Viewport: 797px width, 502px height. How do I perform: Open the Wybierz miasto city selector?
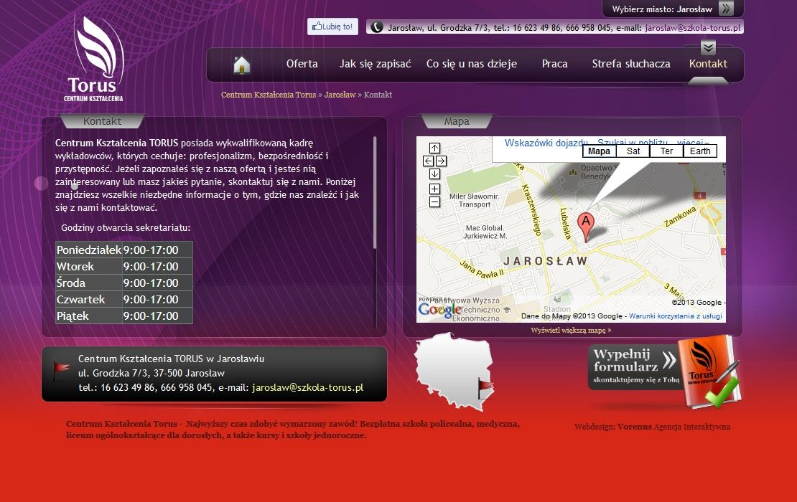[x=726, y=9]
